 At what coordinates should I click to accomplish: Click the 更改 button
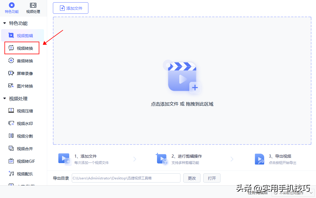click(192, 178)
